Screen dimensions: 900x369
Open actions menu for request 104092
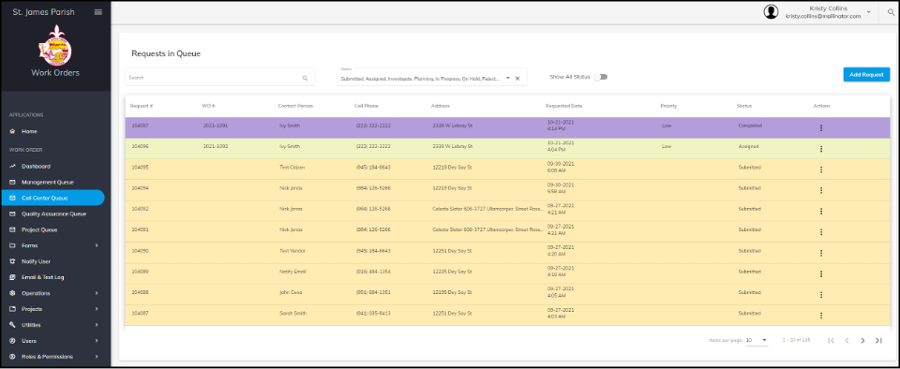pyautogui.click(x=821, y=212)
